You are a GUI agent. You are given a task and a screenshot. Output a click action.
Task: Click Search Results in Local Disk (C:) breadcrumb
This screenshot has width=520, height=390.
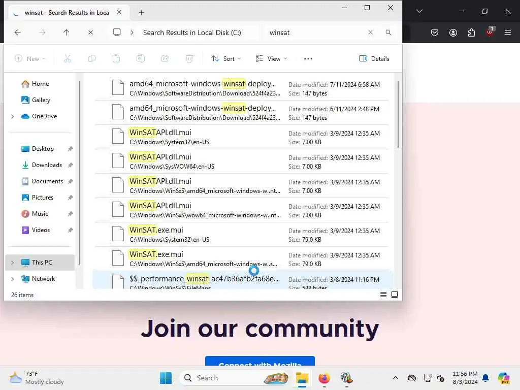[192, 32]
